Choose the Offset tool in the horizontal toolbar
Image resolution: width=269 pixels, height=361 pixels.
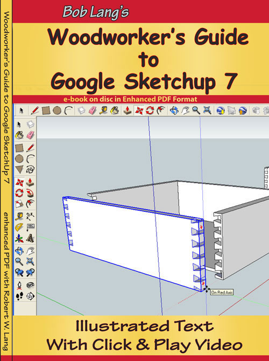coord(161,110)
